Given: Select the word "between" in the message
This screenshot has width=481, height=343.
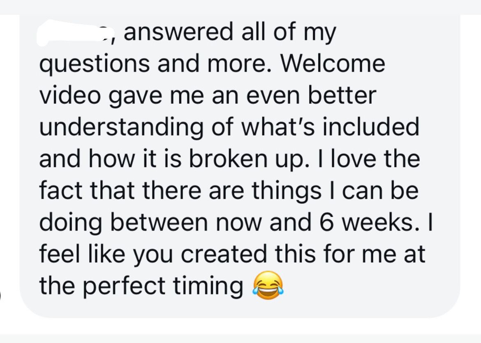Looking at the screenshot, I should [159, 222].
